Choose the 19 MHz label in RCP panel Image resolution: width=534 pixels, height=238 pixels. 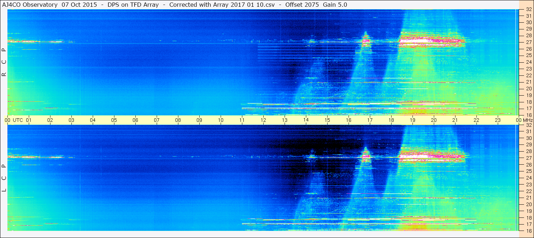[528, 95]
